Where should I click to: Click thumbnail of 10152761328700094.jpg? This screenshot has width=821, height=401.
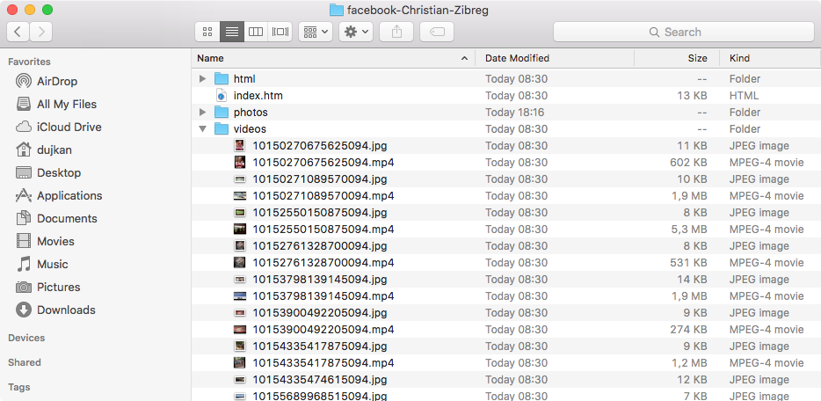240,246
